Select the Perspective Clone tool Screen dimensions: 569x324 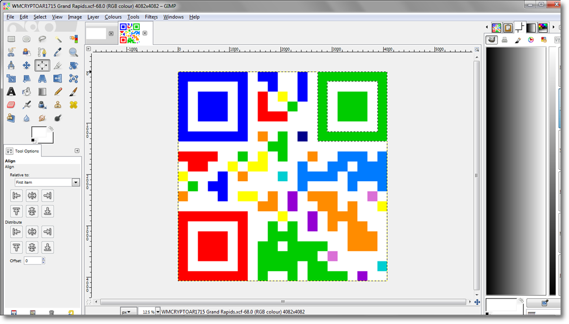click(x=11, y=118)
